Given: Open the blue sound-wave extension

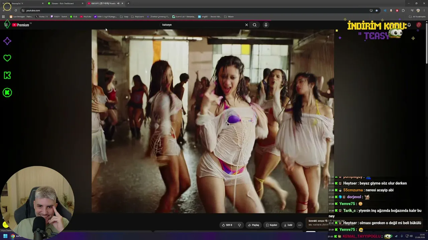Looking at the screenshot, I should [x=385, y=10].
